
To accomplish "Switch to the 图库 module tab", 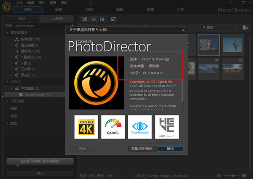I will 28,10.
